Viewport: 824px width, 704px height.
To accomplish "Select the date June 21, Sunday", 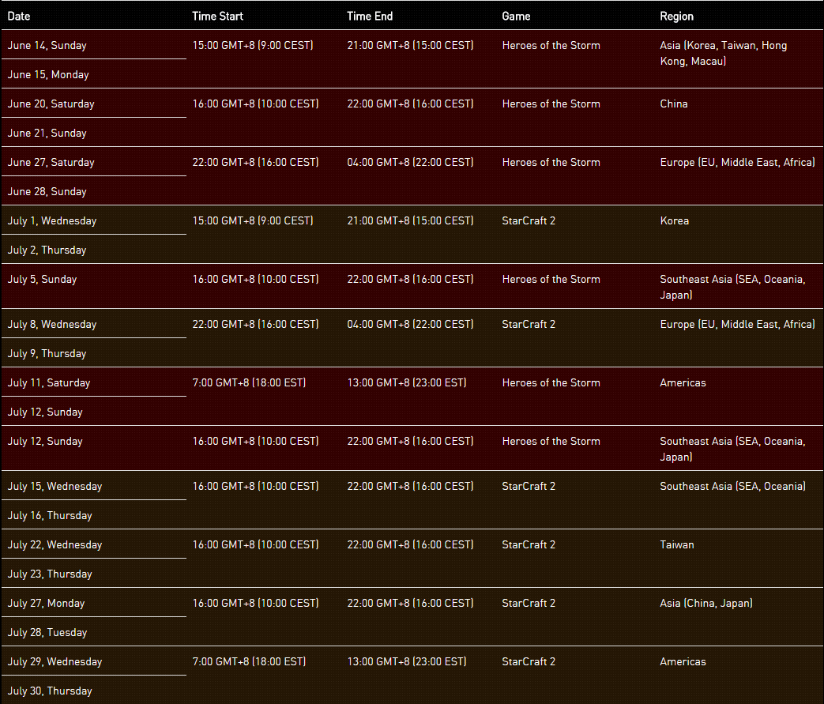I will 47,133.
